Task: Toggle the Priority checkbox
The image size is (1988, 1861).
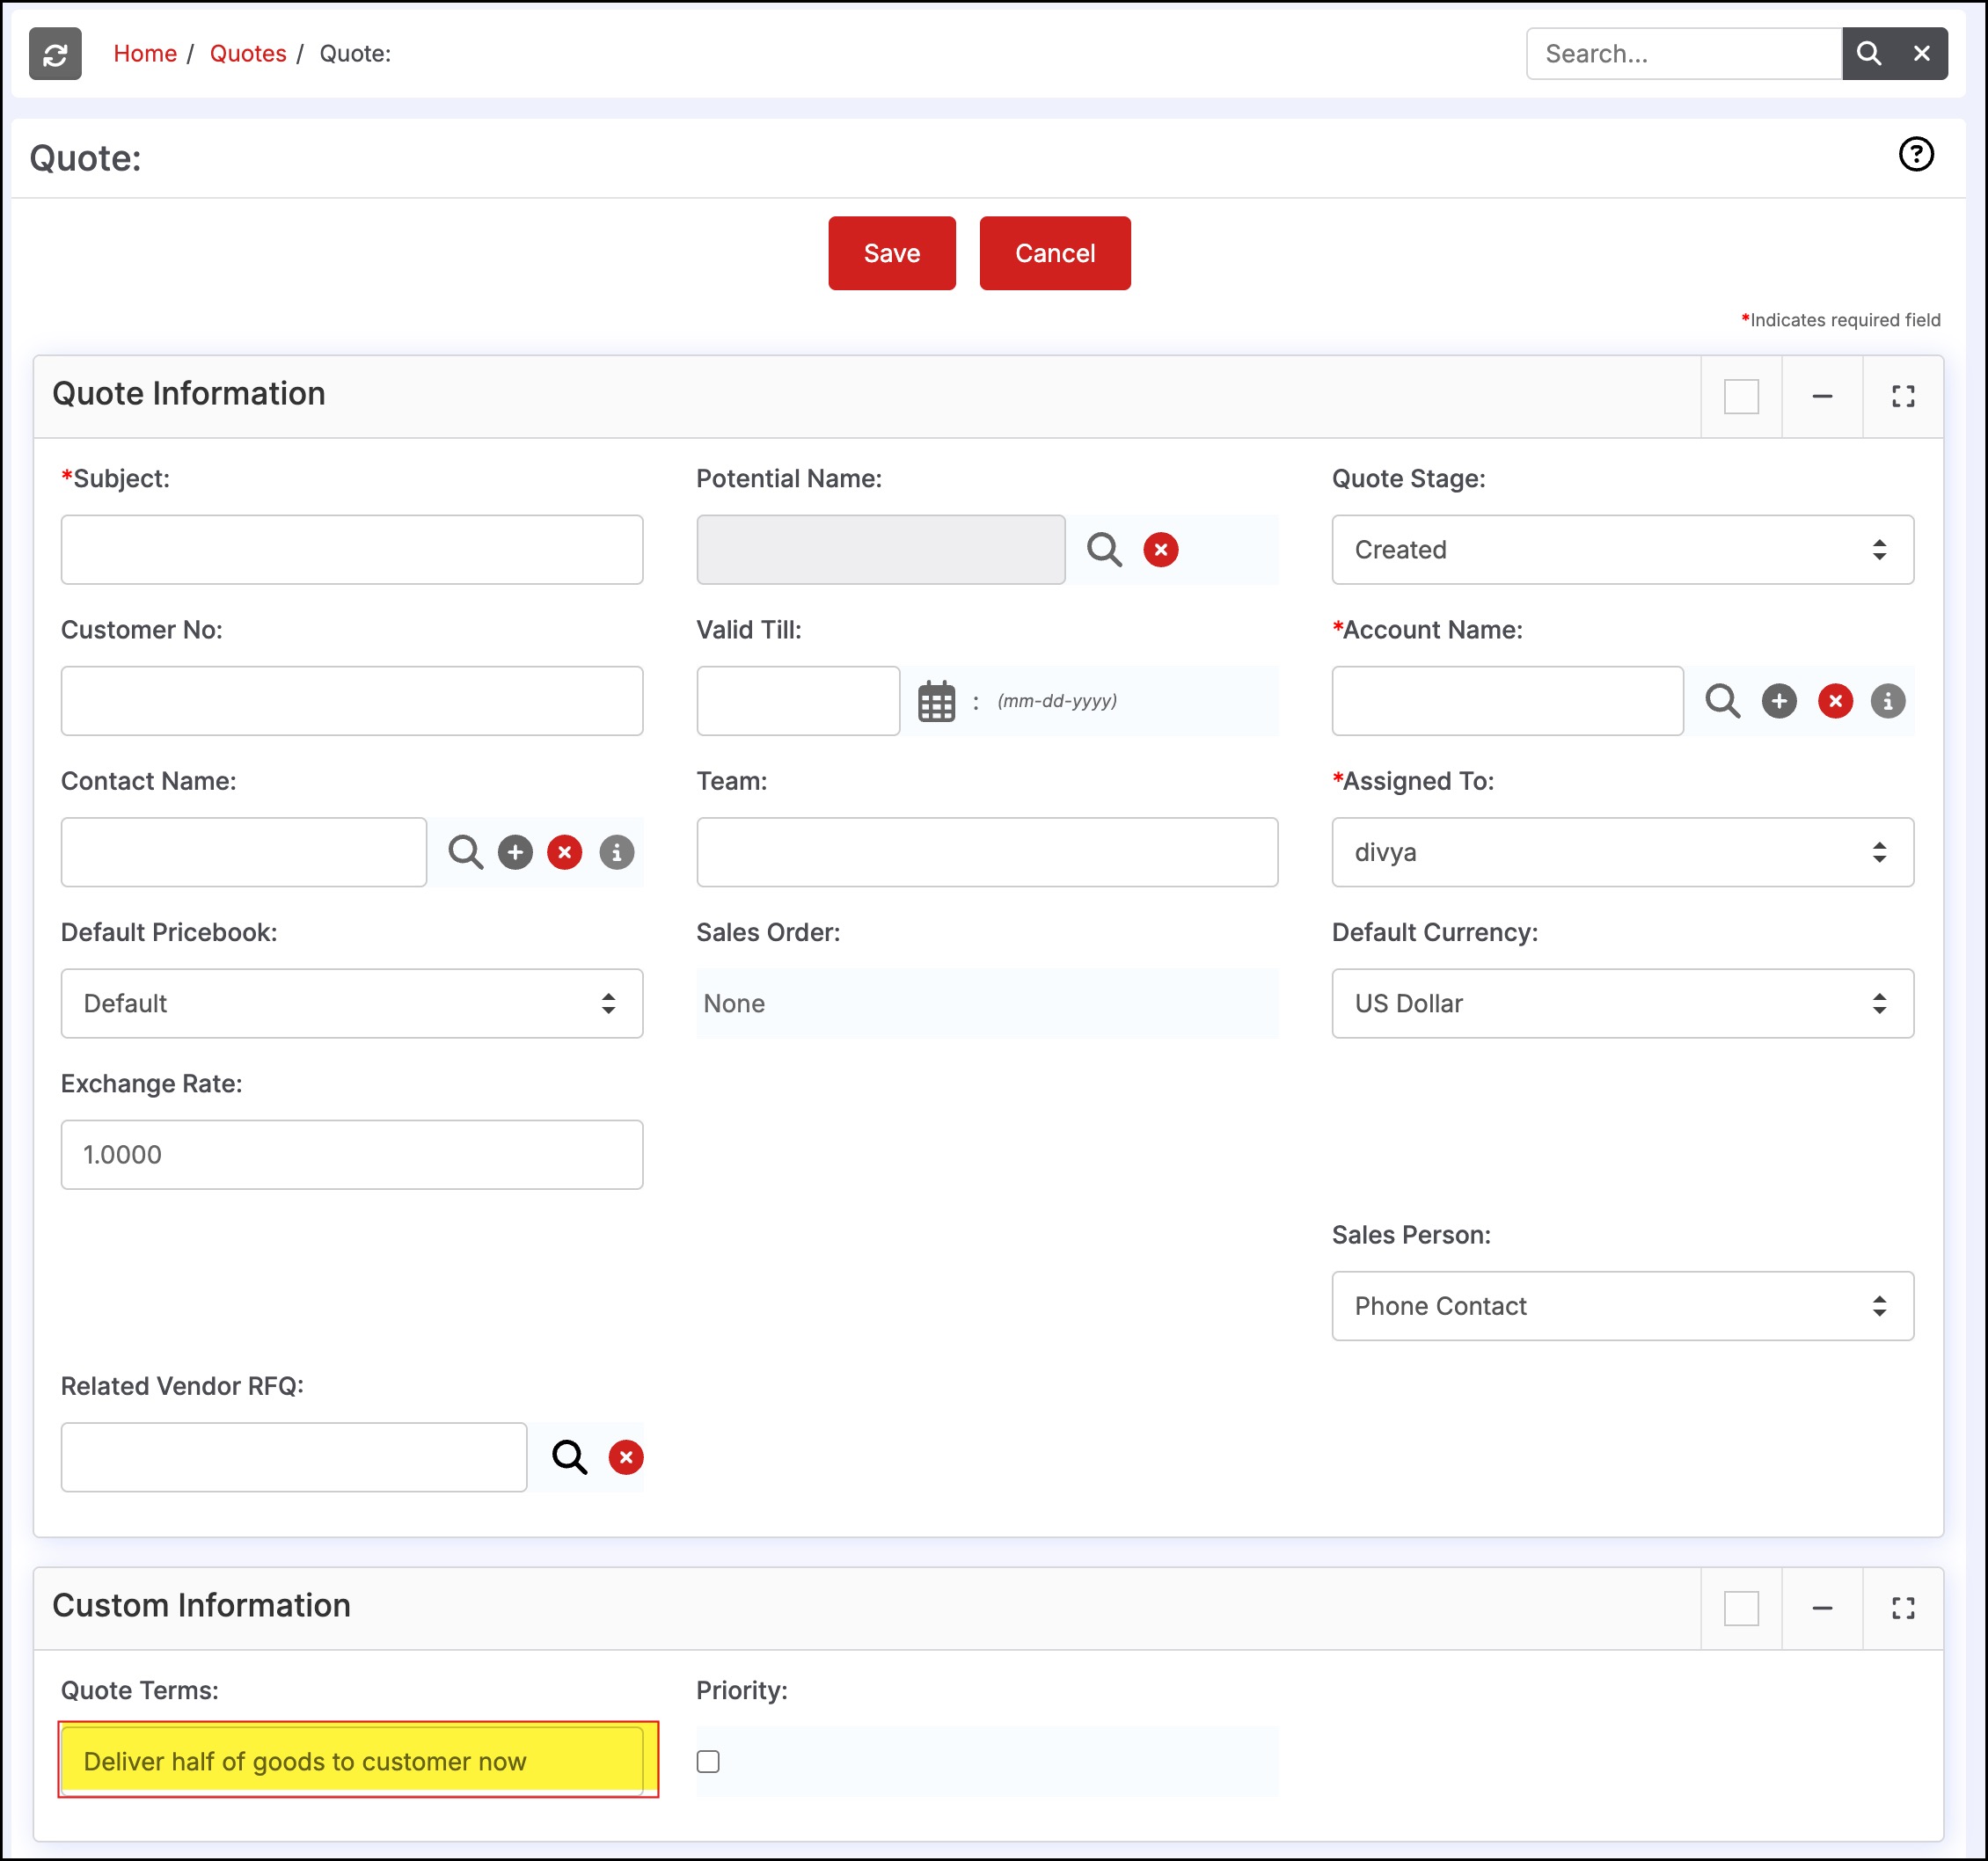Action: pyautogui.click(x=708, y=1761)
